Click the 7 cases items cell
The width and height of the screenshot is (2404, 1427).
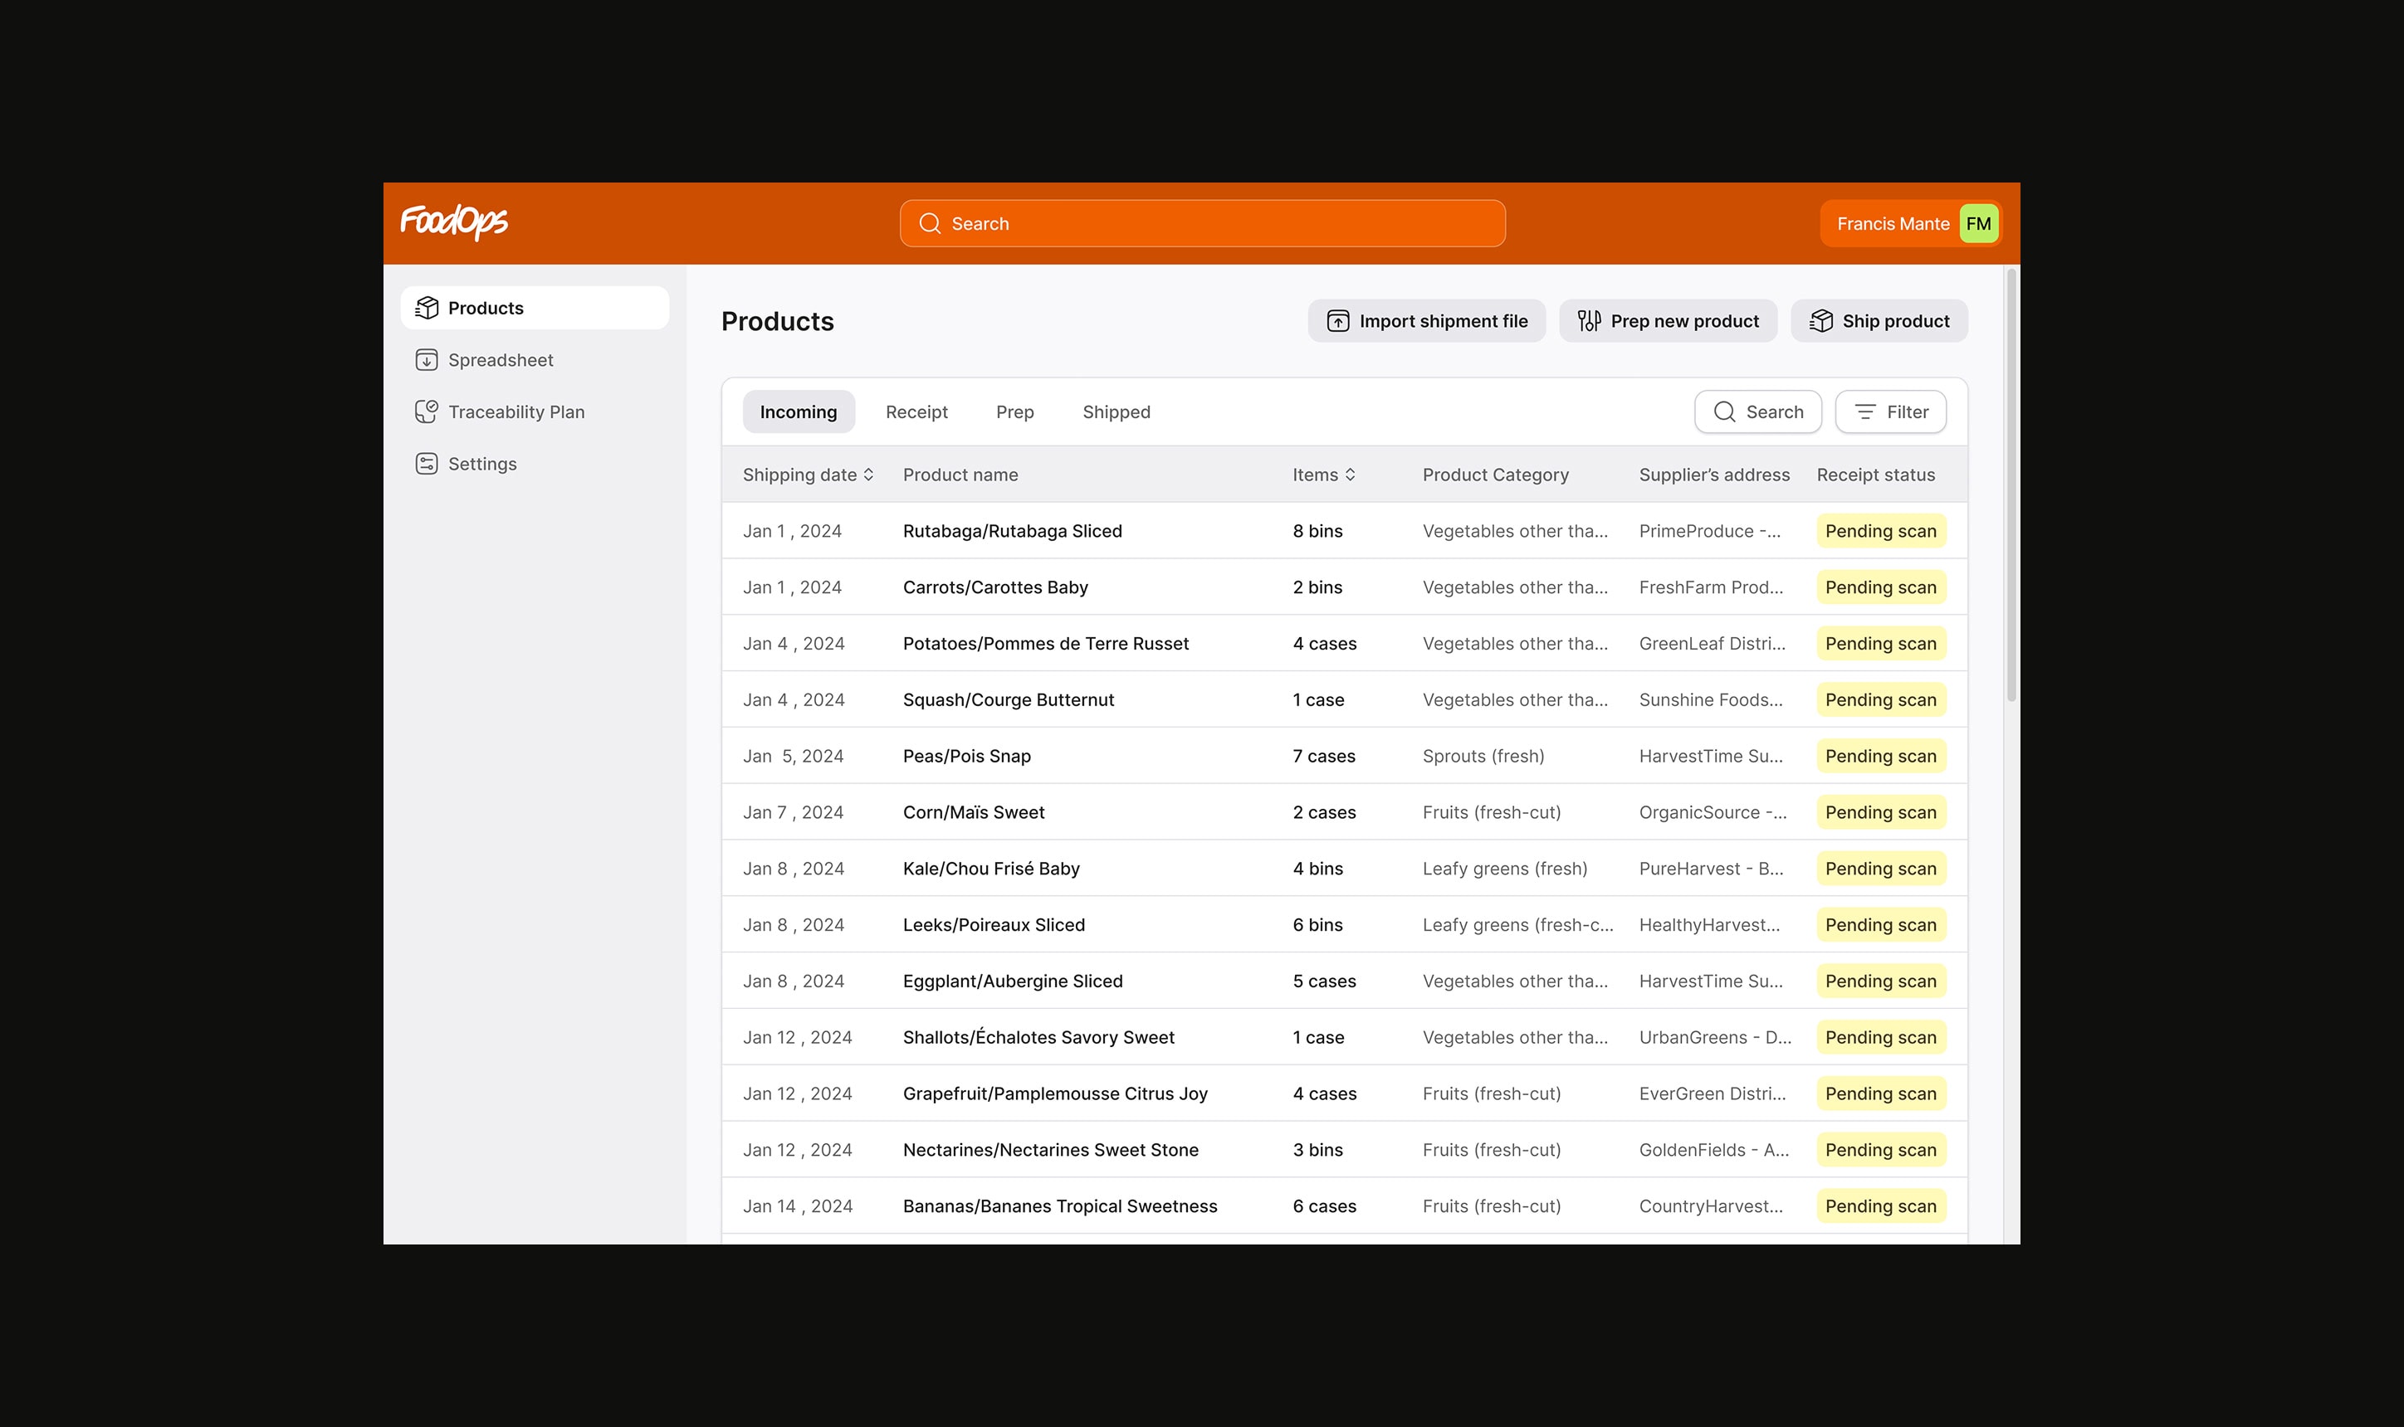(1324, 756)
